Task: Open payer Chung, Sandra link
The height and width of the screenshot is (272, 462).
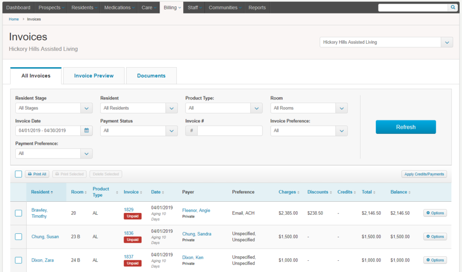Action: pyautogui.click(x=197, y=234)
